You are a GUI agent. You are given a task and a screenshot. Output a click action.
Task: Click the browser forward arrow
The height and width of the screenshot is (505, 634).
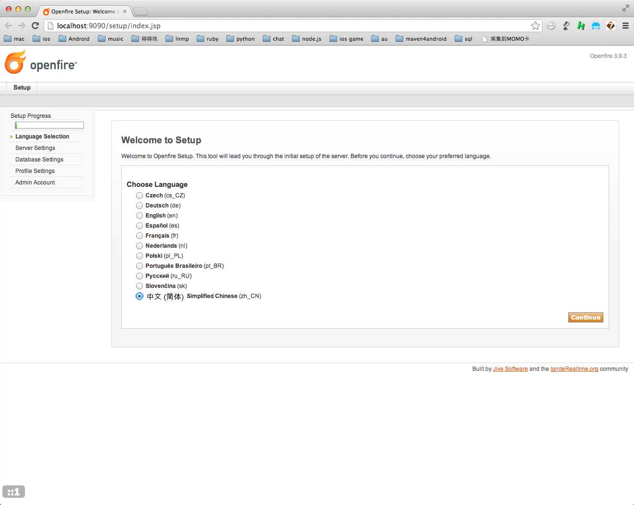pos(22,26)
